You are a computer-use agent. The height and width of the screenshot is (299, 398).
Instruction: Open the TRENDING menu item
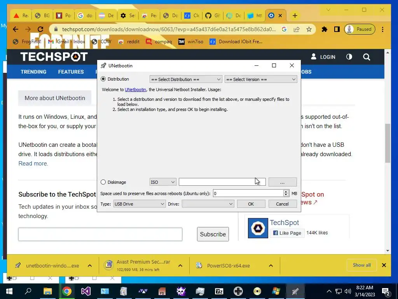33,72
